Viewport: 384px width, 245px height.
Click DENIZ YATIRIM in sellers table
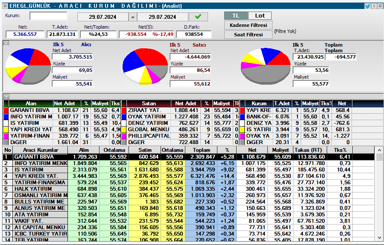[148, 123]
